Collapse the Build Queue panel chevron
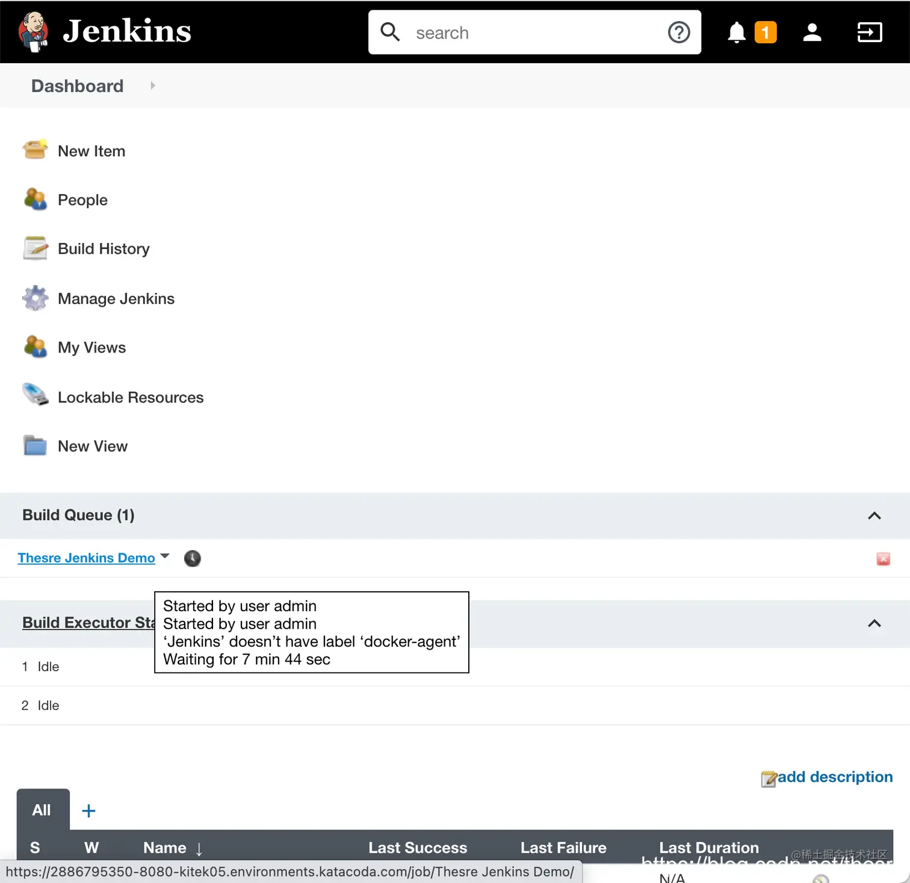910x883 pixels. [x=874, y=515]
